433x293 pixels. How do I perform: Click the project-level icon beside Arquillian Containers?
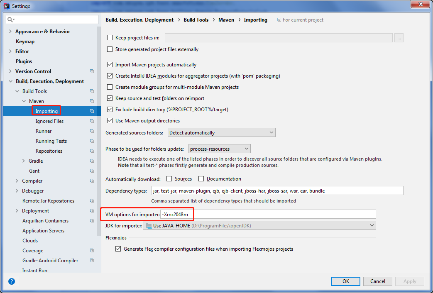click(92, 220)
